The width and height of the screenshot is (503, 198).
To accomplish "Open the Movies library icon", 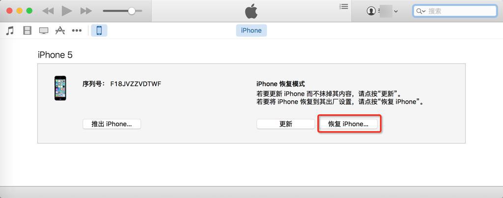I will (x=28, y=31).
